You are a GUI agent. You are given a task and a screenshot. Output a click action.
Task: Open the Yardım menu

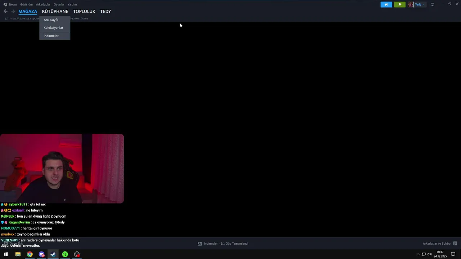[x=72, y=4]
